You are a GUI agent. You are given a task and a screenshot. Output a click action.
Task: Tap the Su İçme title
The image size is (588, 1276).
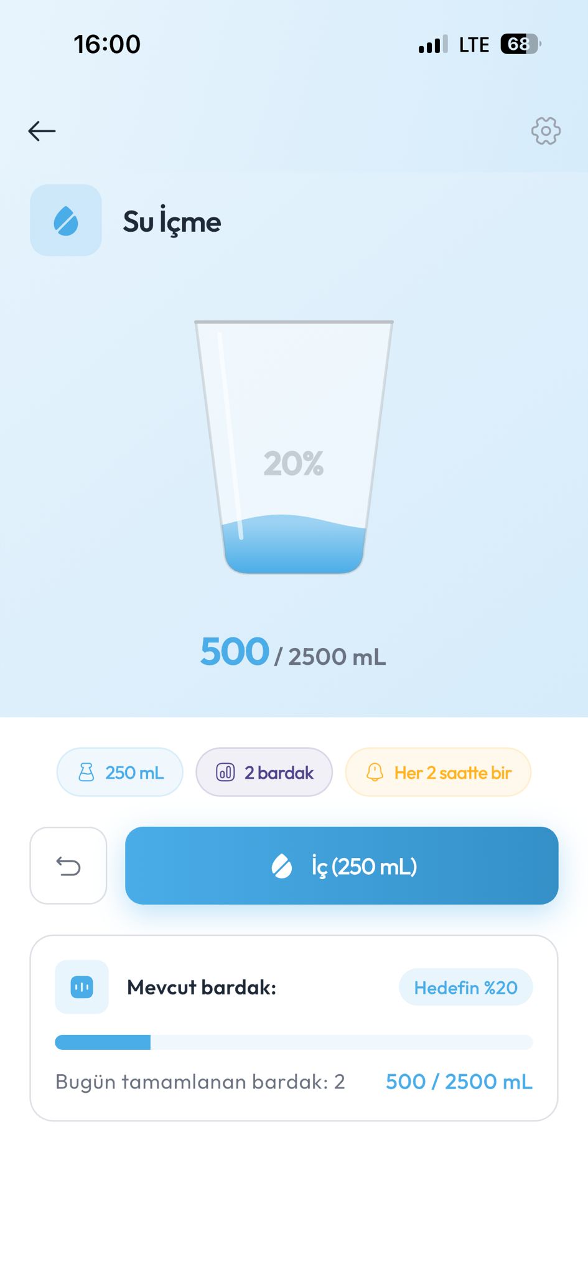tap(172, 222)
